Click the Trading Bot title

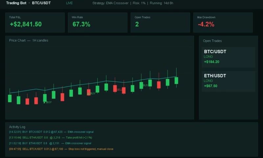16,3
